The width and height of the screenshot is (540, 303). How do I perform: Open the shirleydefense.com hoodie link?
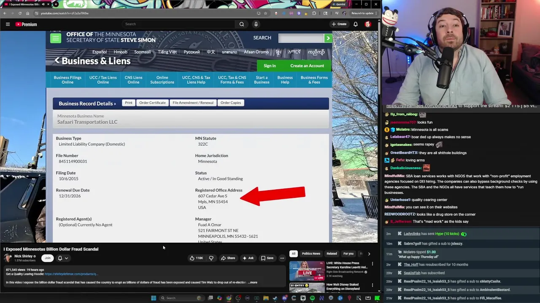[71, 274]
